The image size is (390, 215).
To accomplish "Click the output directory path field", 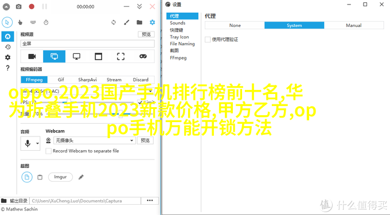I will click(85, 201).
